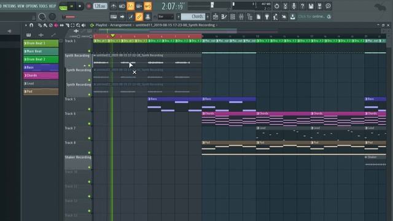393x221 pixels.
Task: Select Main Beat pattern in picker
Action: point(41,51)
